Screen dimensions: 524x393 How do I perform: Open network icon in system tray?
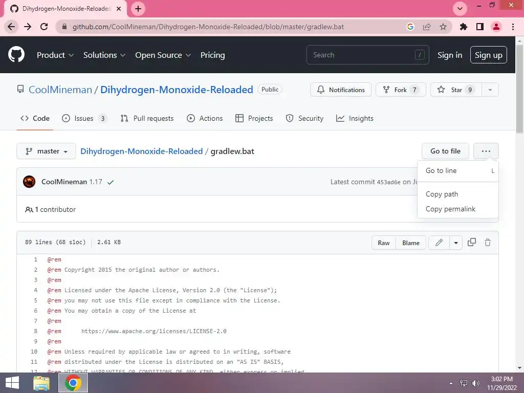[464, 383]
